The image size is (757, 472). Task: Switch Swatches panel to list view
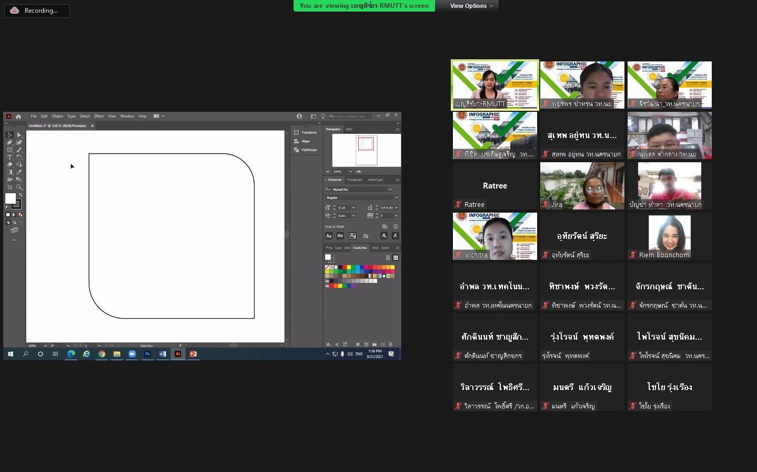388,258
